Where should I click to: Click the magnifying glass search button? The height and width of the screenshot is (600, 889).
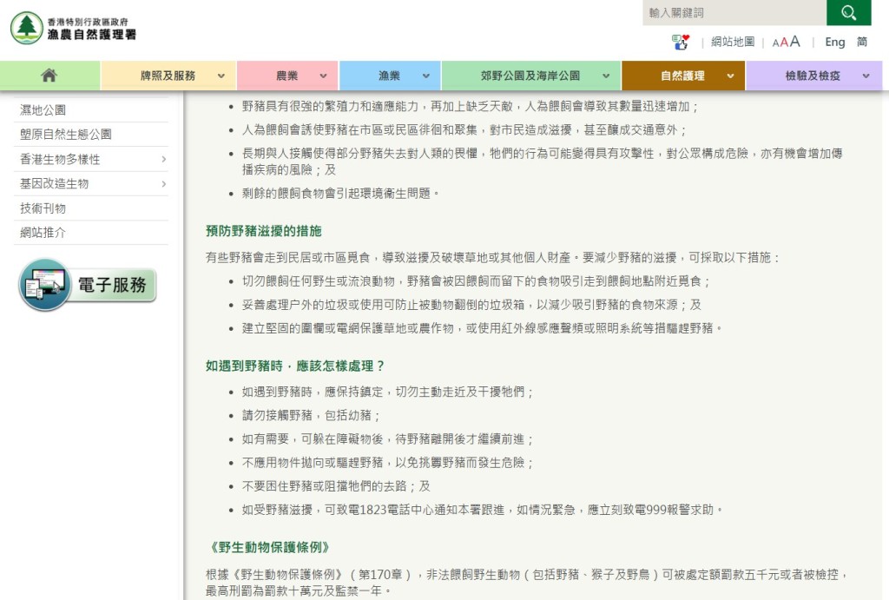(848, 13)
